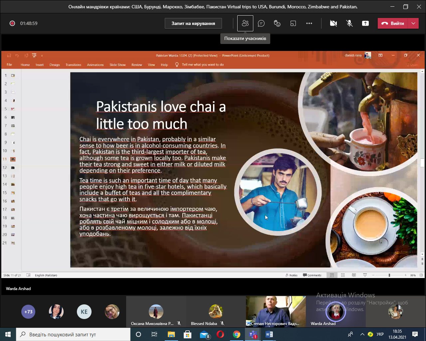426x341 pixels.
Task: Adjust the PowerPoint zoom slider
Action: click(x=389, y=275)
